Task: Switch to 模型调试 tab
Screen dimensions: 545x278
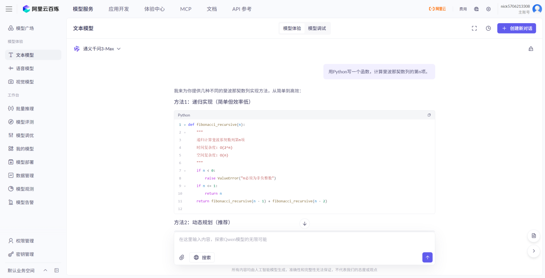Action: (x=317, y=28)
